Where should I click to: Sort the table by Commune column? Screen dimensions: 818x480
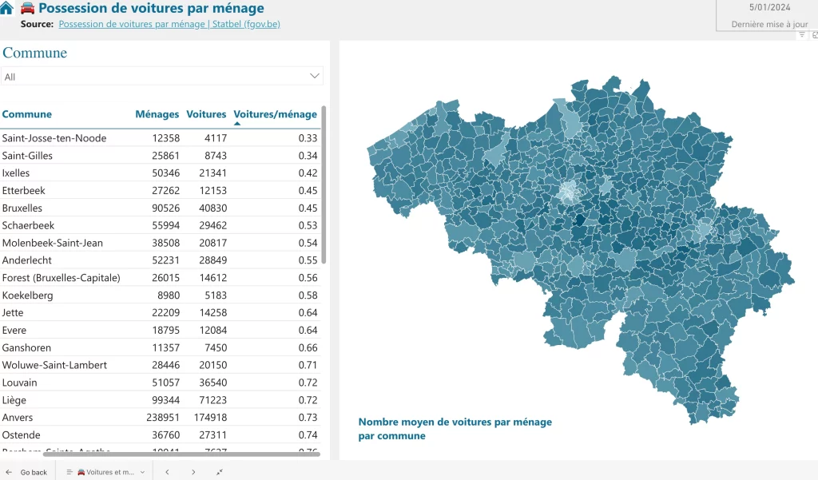tap(27, 114)
